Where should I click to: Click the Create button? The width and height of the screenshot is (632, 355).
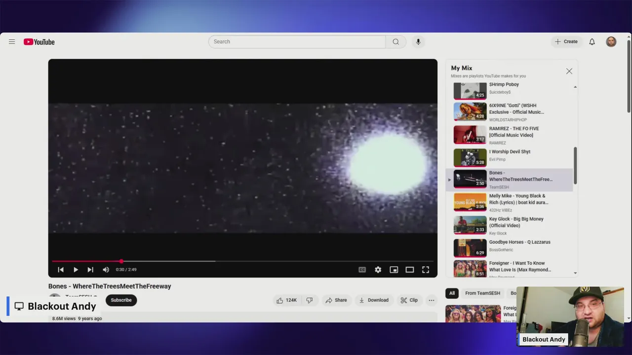566,42
